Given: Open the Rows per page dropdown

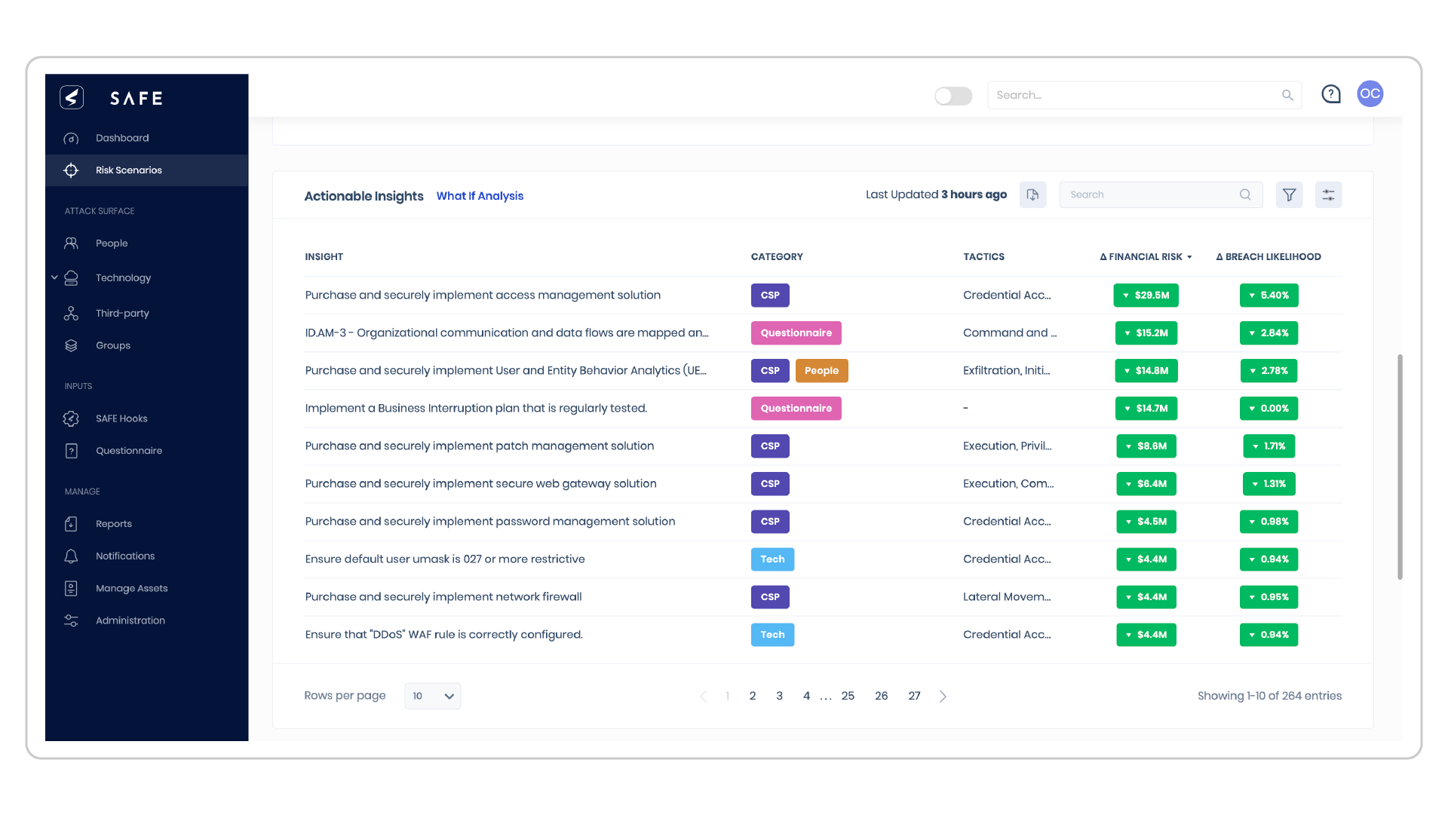Looking at the screenshot, I should [x=433, y=696].
